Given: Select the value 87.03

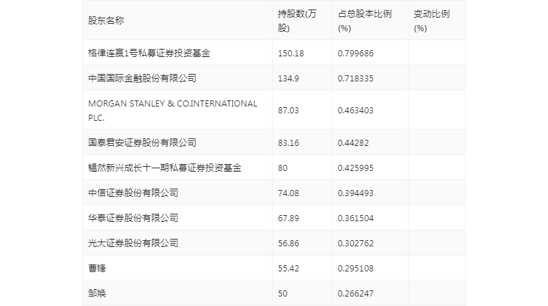Looking at the screenshot, I should [289, 111].
